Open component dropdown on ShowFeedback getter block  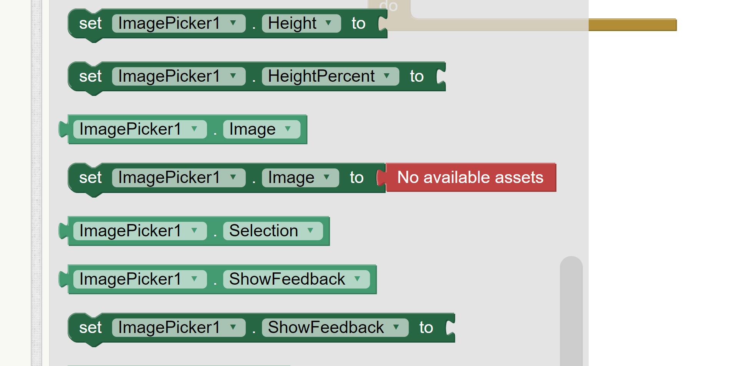coord(140,279)
